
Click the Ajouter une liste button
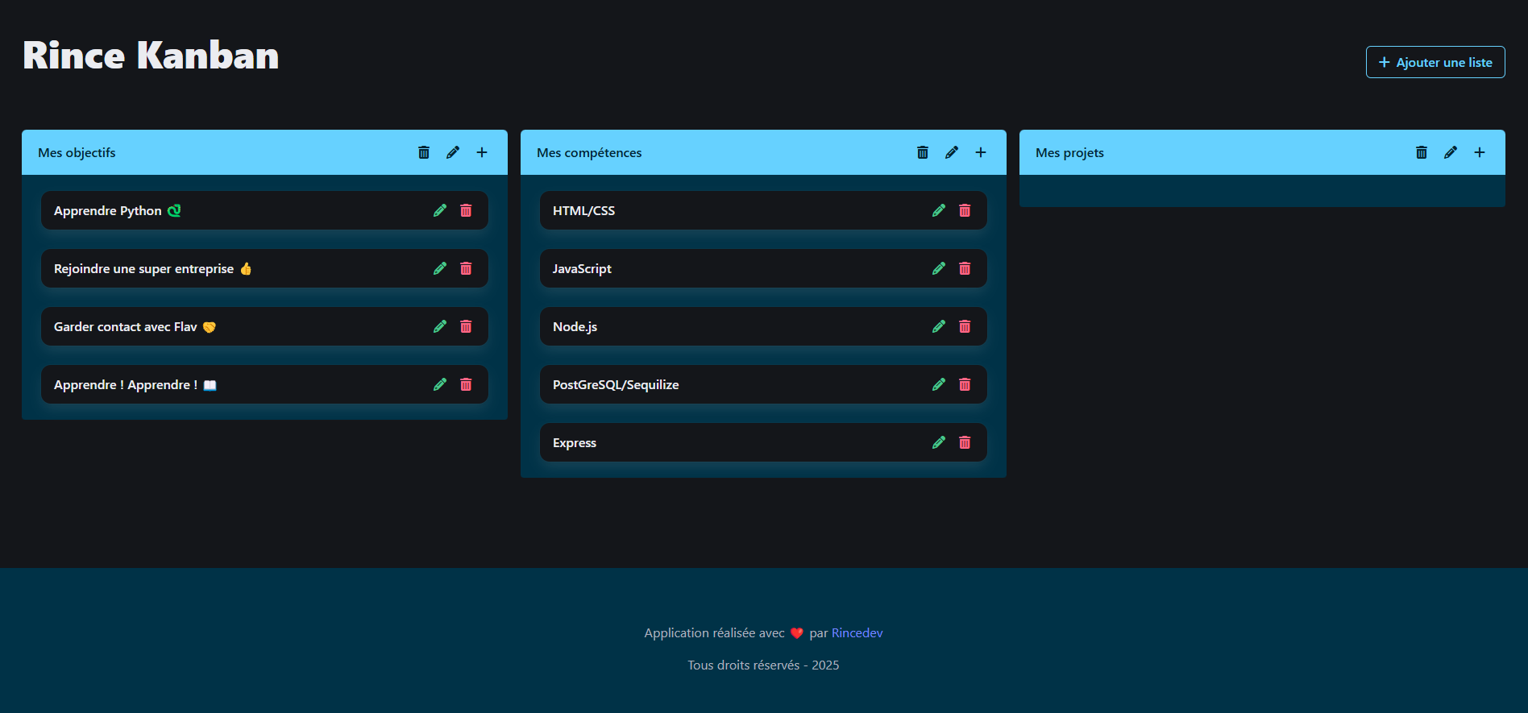[1435, 62]
